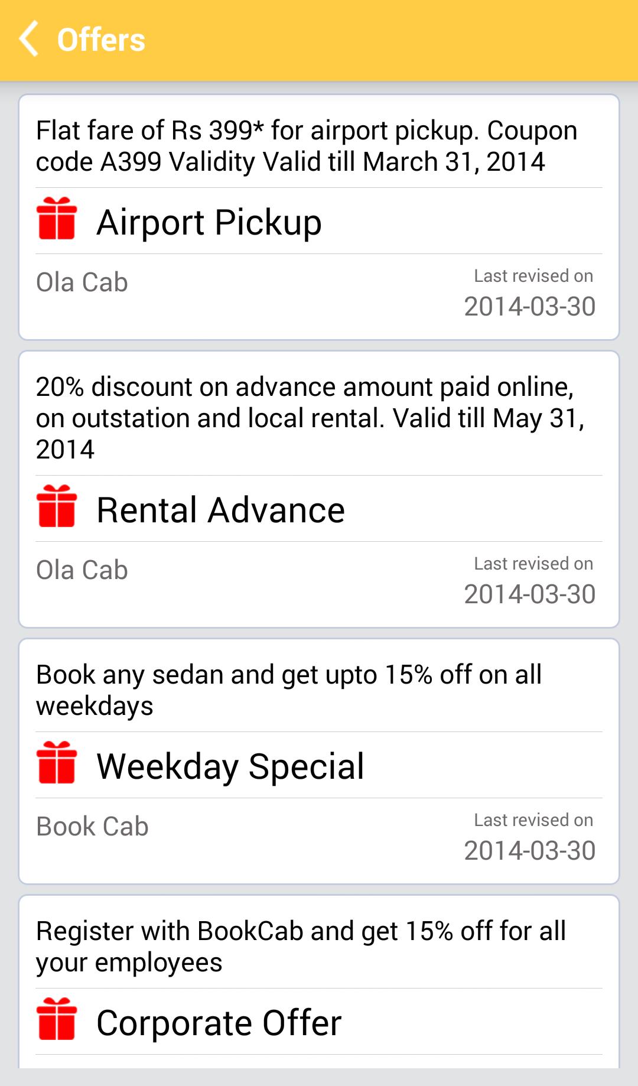The width and height of the screenshot is (638, 1086).
Task: Tap the Offers header title
Action: pos(101,40)
